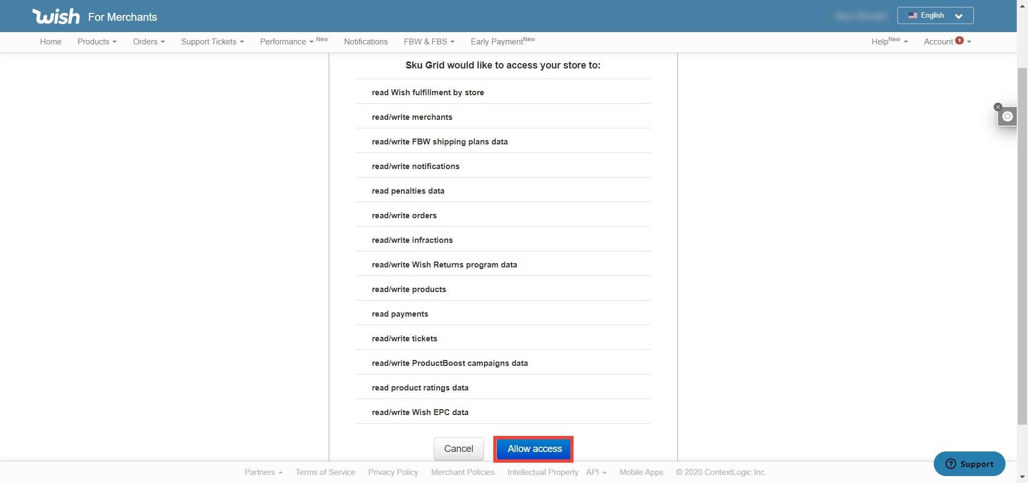This screenshot has height=483, width=1028.
Task: Open the Help dropdown
Action: [x=889, y=41]
